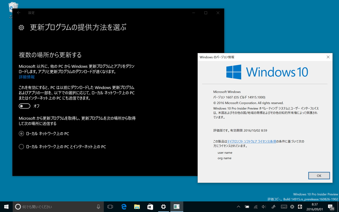This screenshot has width=339, height=212.
Task: Go back in Settings with the arrow
Action: pyautogui.click(x=18, y=12)
